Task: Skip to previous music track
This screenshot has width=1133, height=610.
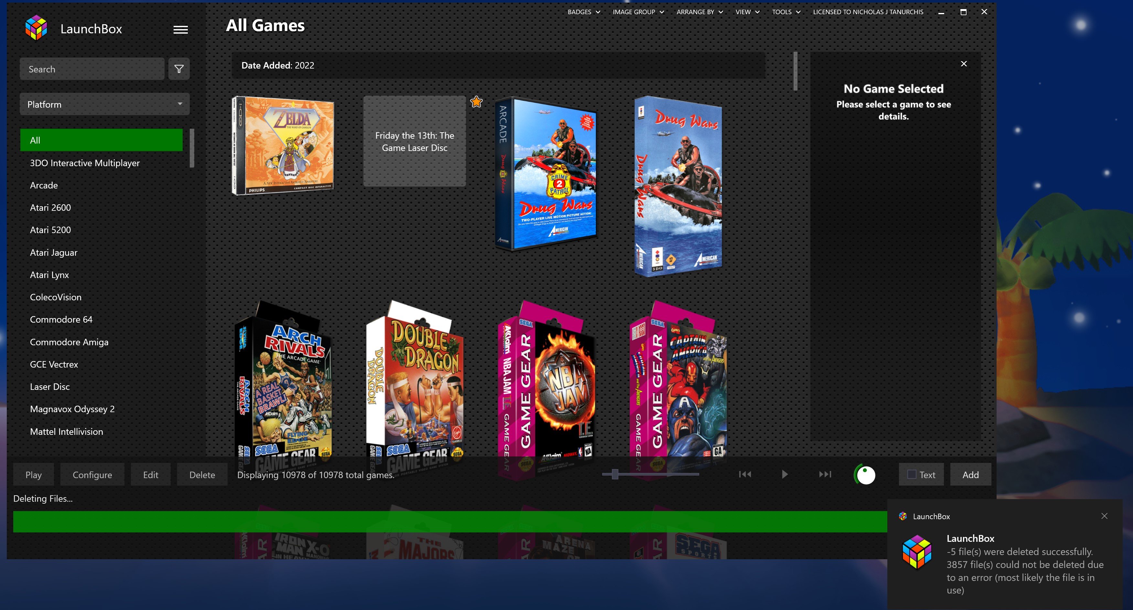Action: tap(745, 474)
